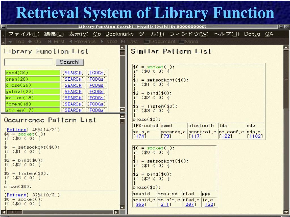The height and width of the screenshot is (217, 290).
Task: Click down arrow of Library Function List scrollbar
Action: click(122, 110)
